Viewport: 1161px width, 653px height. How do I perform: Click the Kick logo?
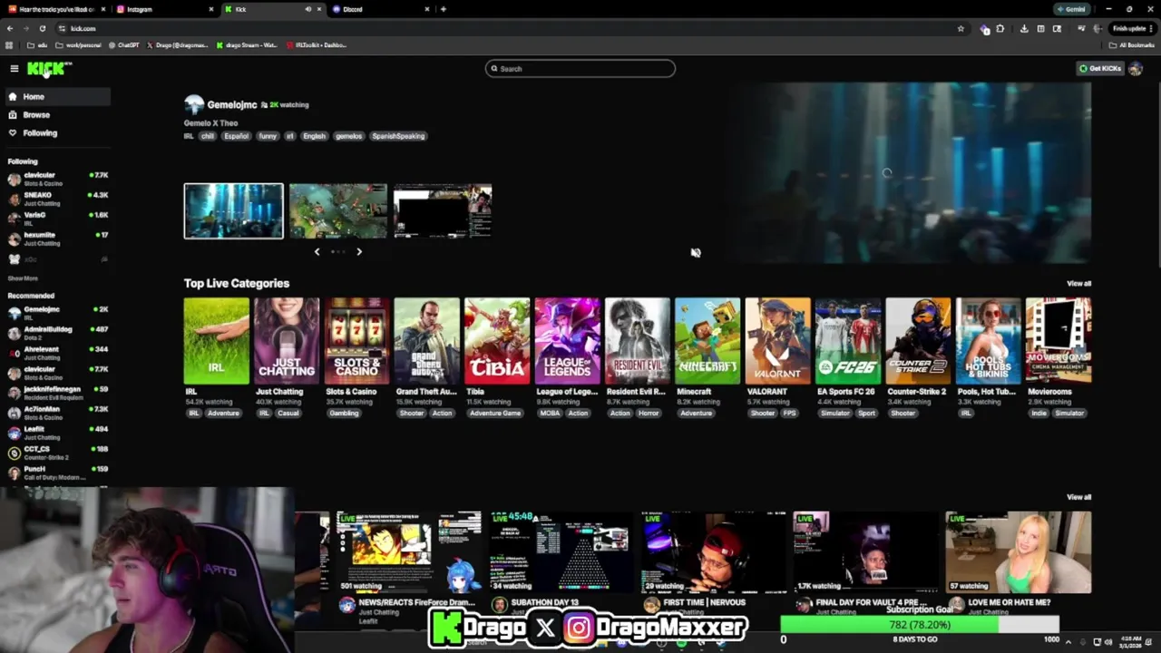coord(48,69)
